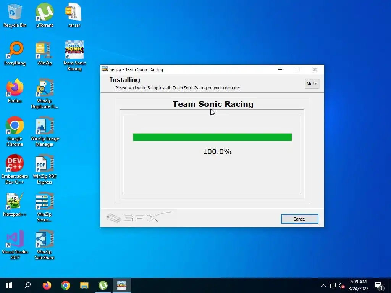Switch to µTorrent in the taskbar

pos(103,285)
